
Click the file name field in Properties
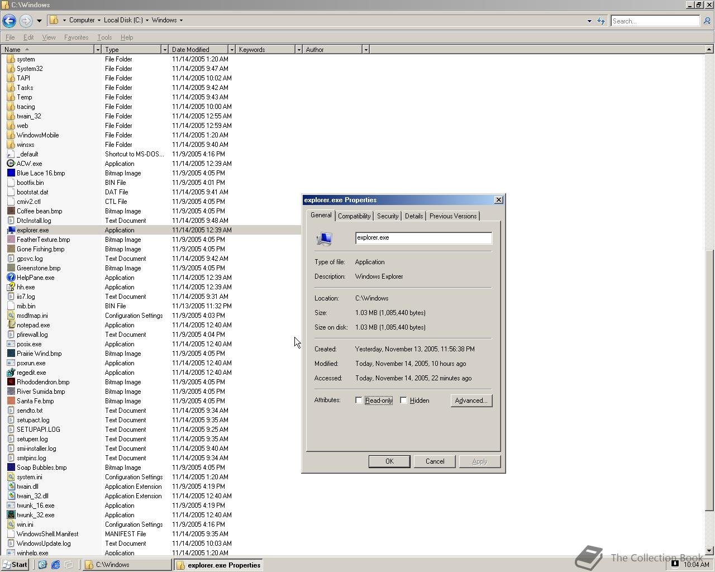click(423, 238)
